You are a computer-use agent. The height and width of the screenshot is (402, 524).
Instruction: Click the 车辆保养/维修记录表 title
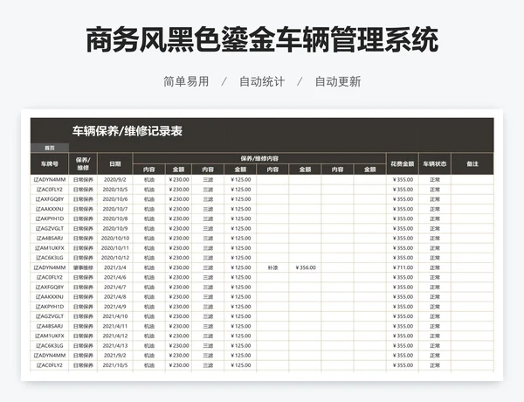pos(128,131)
